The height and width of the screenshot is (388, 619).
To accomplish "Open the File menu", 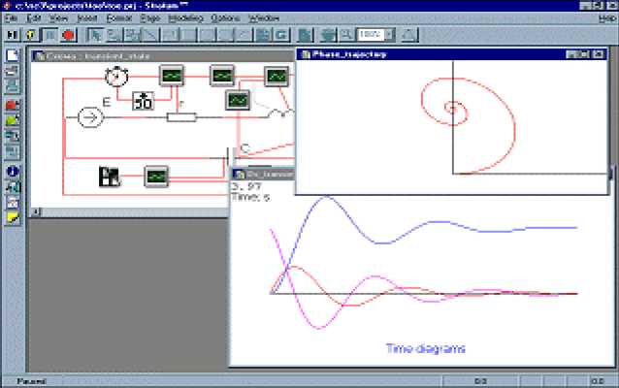I will pyautogui.click(x=11, y=18).
